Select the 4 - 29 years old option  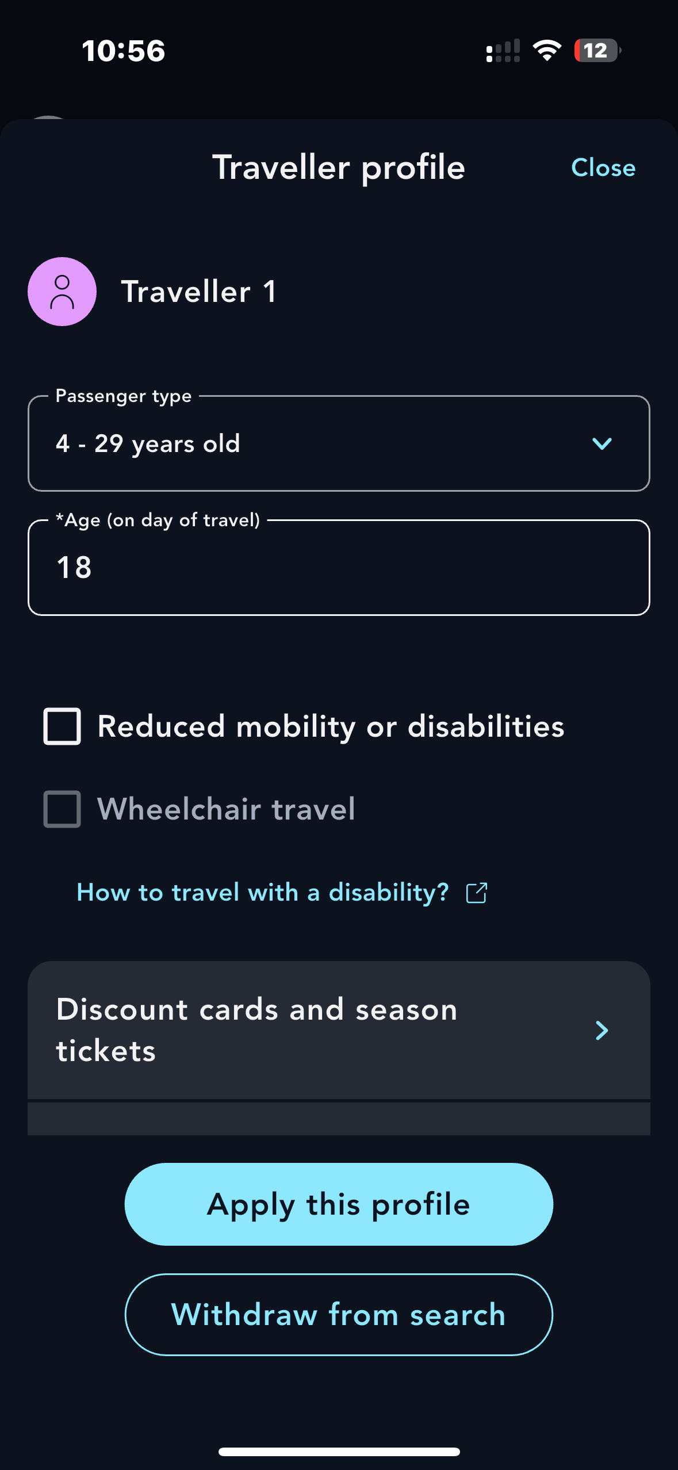tap(148, 444)
